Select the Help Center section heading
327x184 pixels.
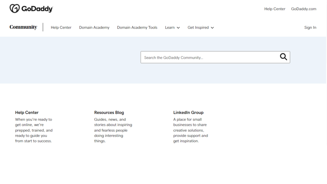coord(27,112)
